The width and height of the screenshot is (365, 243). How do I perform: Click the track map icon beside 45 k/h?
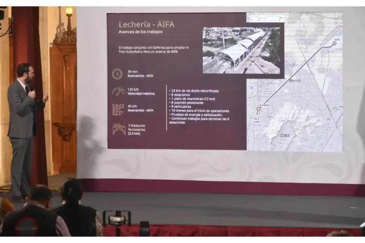click(118, 110)
